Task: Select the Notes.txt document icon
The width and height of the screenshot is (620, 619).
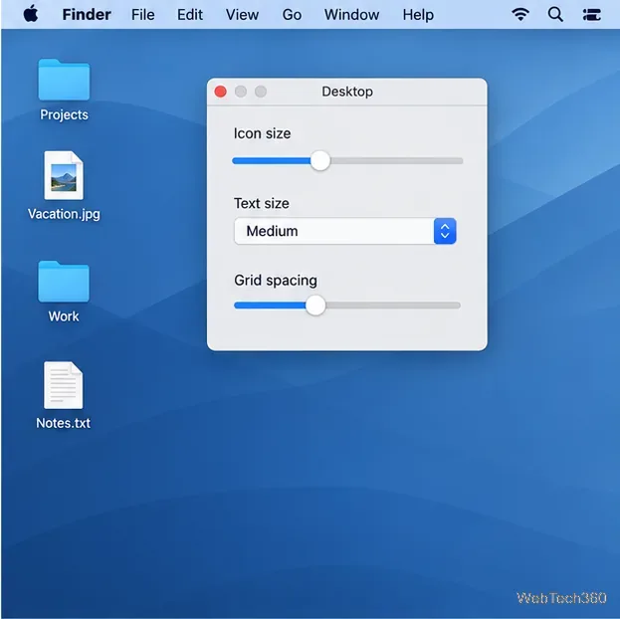Action: (x=64, y=385)
